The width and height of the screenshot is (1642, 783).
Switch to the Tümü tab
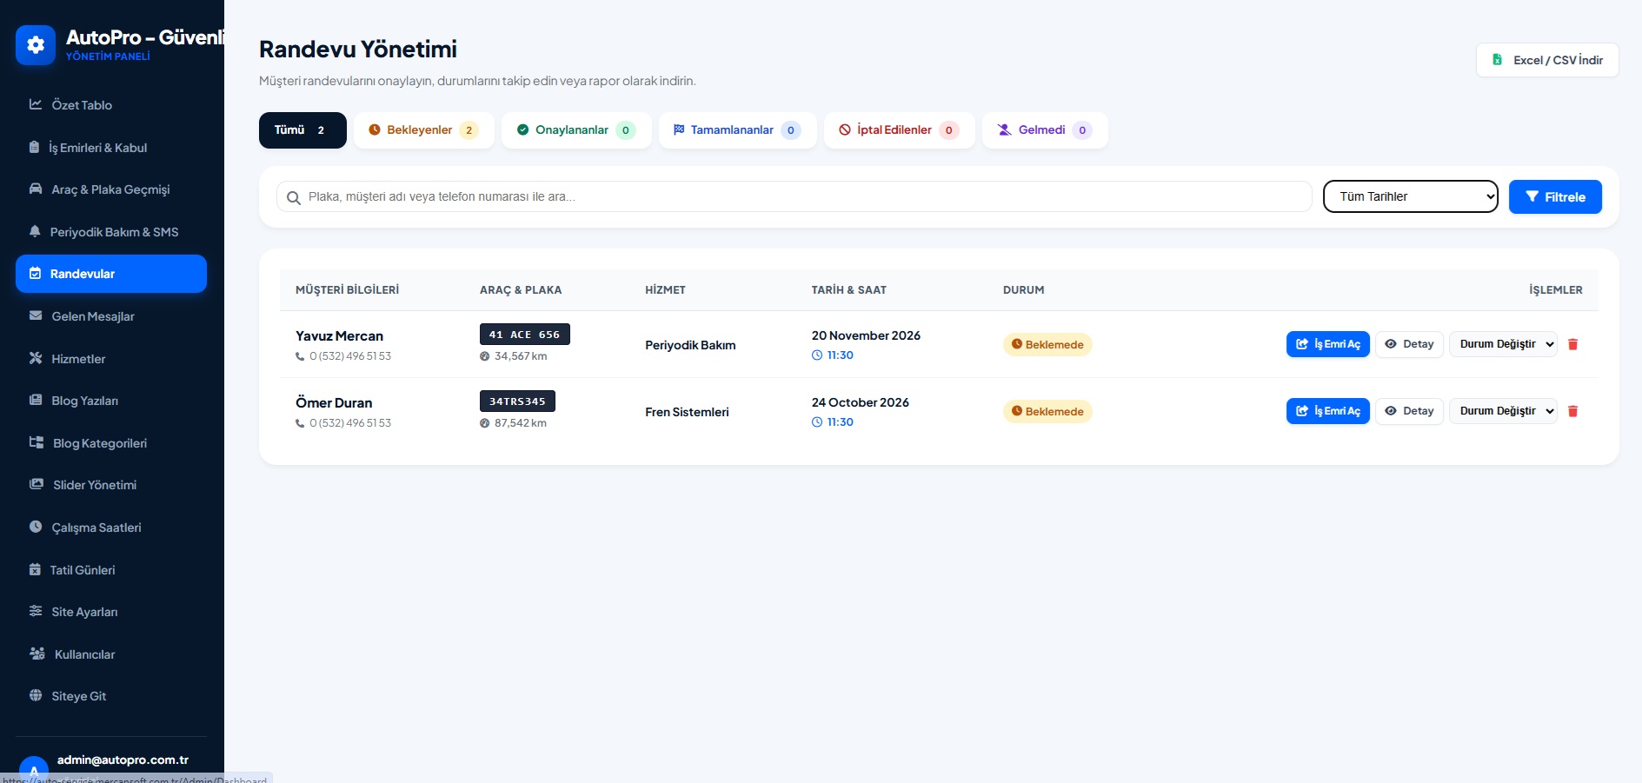(302, 130)
